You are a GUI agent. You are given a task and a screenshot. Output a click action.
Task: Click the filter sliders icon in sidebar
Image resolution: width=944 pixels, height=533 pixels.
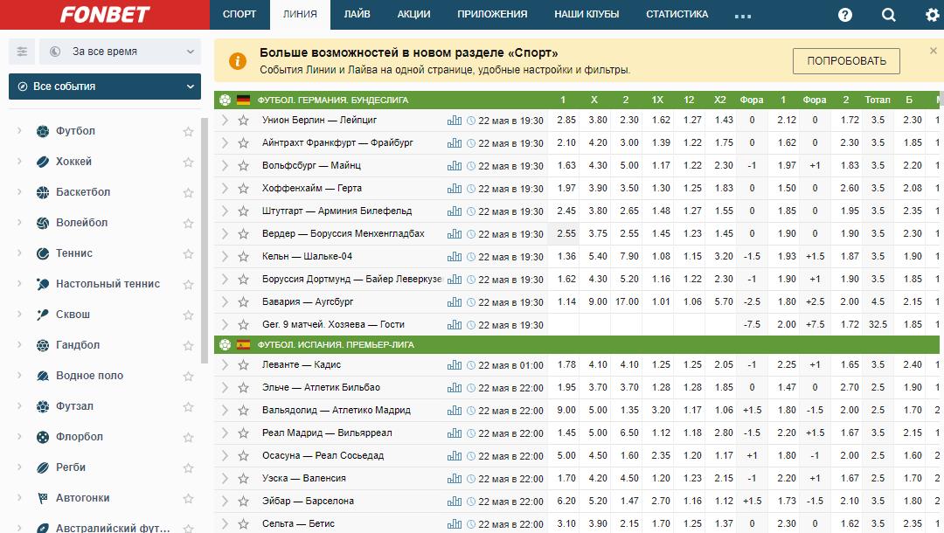[22, 52]
